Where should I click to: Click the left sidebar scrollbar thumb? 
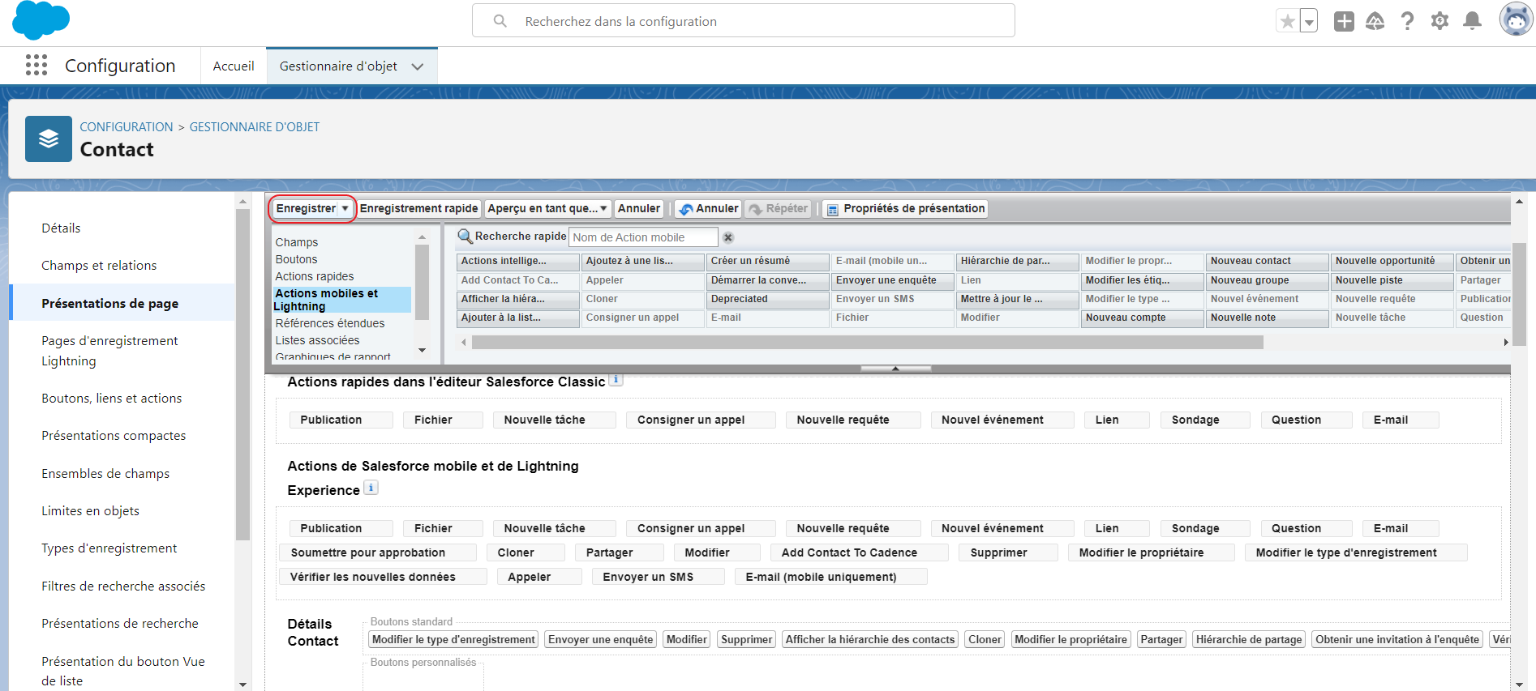point(242,373)
